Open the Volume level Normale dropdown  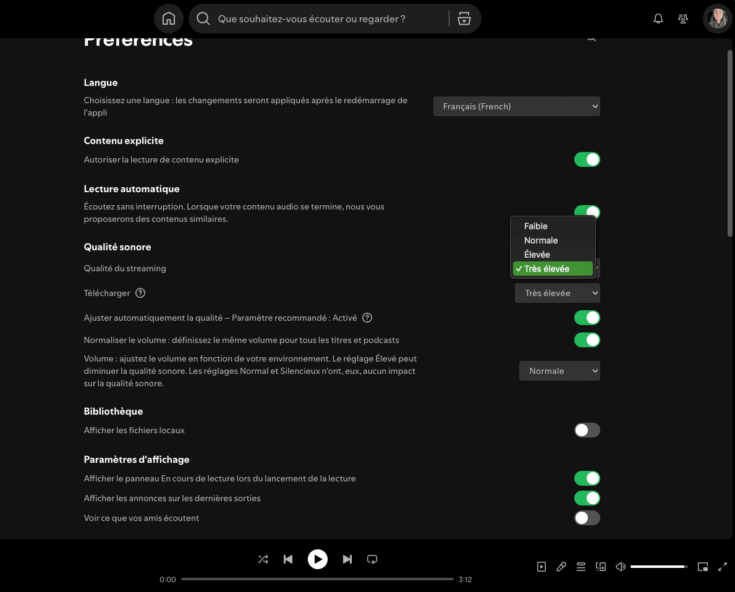(x=559, y=371)
